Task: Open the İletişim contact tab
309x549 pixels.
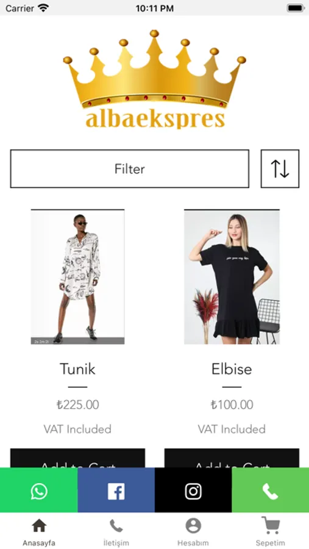Action: [x=116, y=532]
